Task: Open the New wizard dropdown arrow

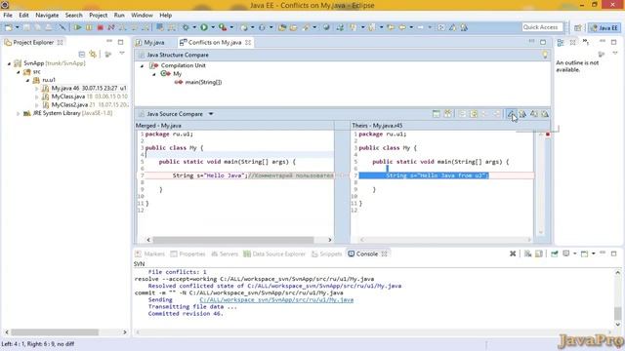Action: pyautogui.click(x=18, y=27)
